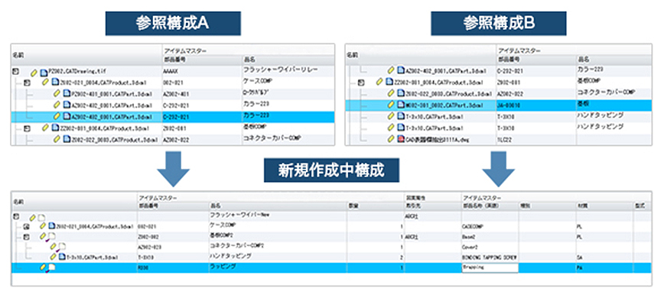
Task: Click the 種別 column header
Action: click(x=525, y=206)
